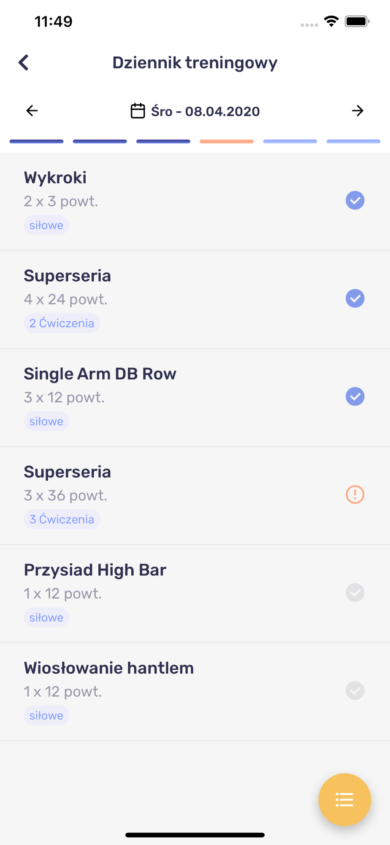The image size is (390, 845).
Task: Open the orange warning icon on Superseria
Action: click(355, 494)
